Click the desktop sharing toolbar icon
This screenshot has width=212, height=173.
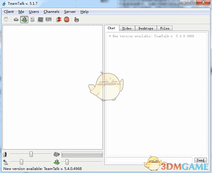pos(40,20)
